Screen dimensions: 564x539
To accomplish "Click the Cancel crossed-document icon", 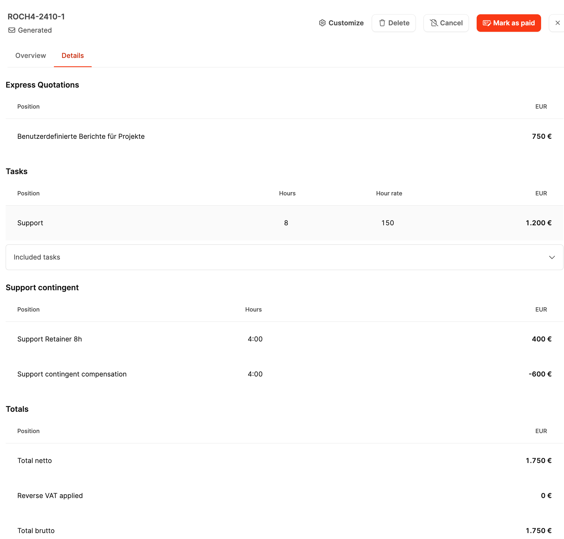I will tap(434, 23).
